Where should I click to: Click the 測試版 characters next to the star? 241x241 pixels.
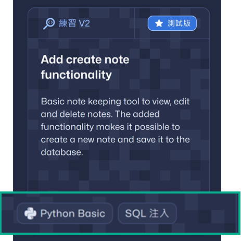pyautogui.click(x=179, y=23)
